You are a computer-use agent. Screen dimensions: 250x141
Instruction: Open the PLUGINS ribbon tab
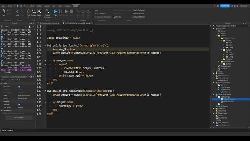pyautogui.click(x=67, y=6)
